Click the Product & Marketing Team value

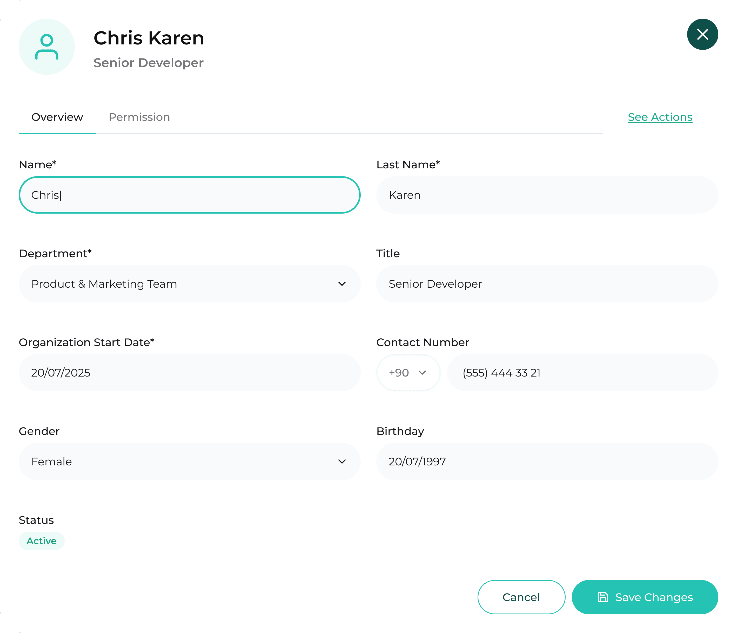pos(104,283)
